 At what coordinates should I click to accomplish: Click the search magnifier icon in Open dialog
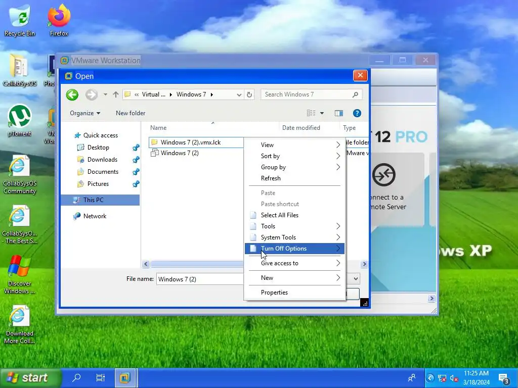pos(355,94)
